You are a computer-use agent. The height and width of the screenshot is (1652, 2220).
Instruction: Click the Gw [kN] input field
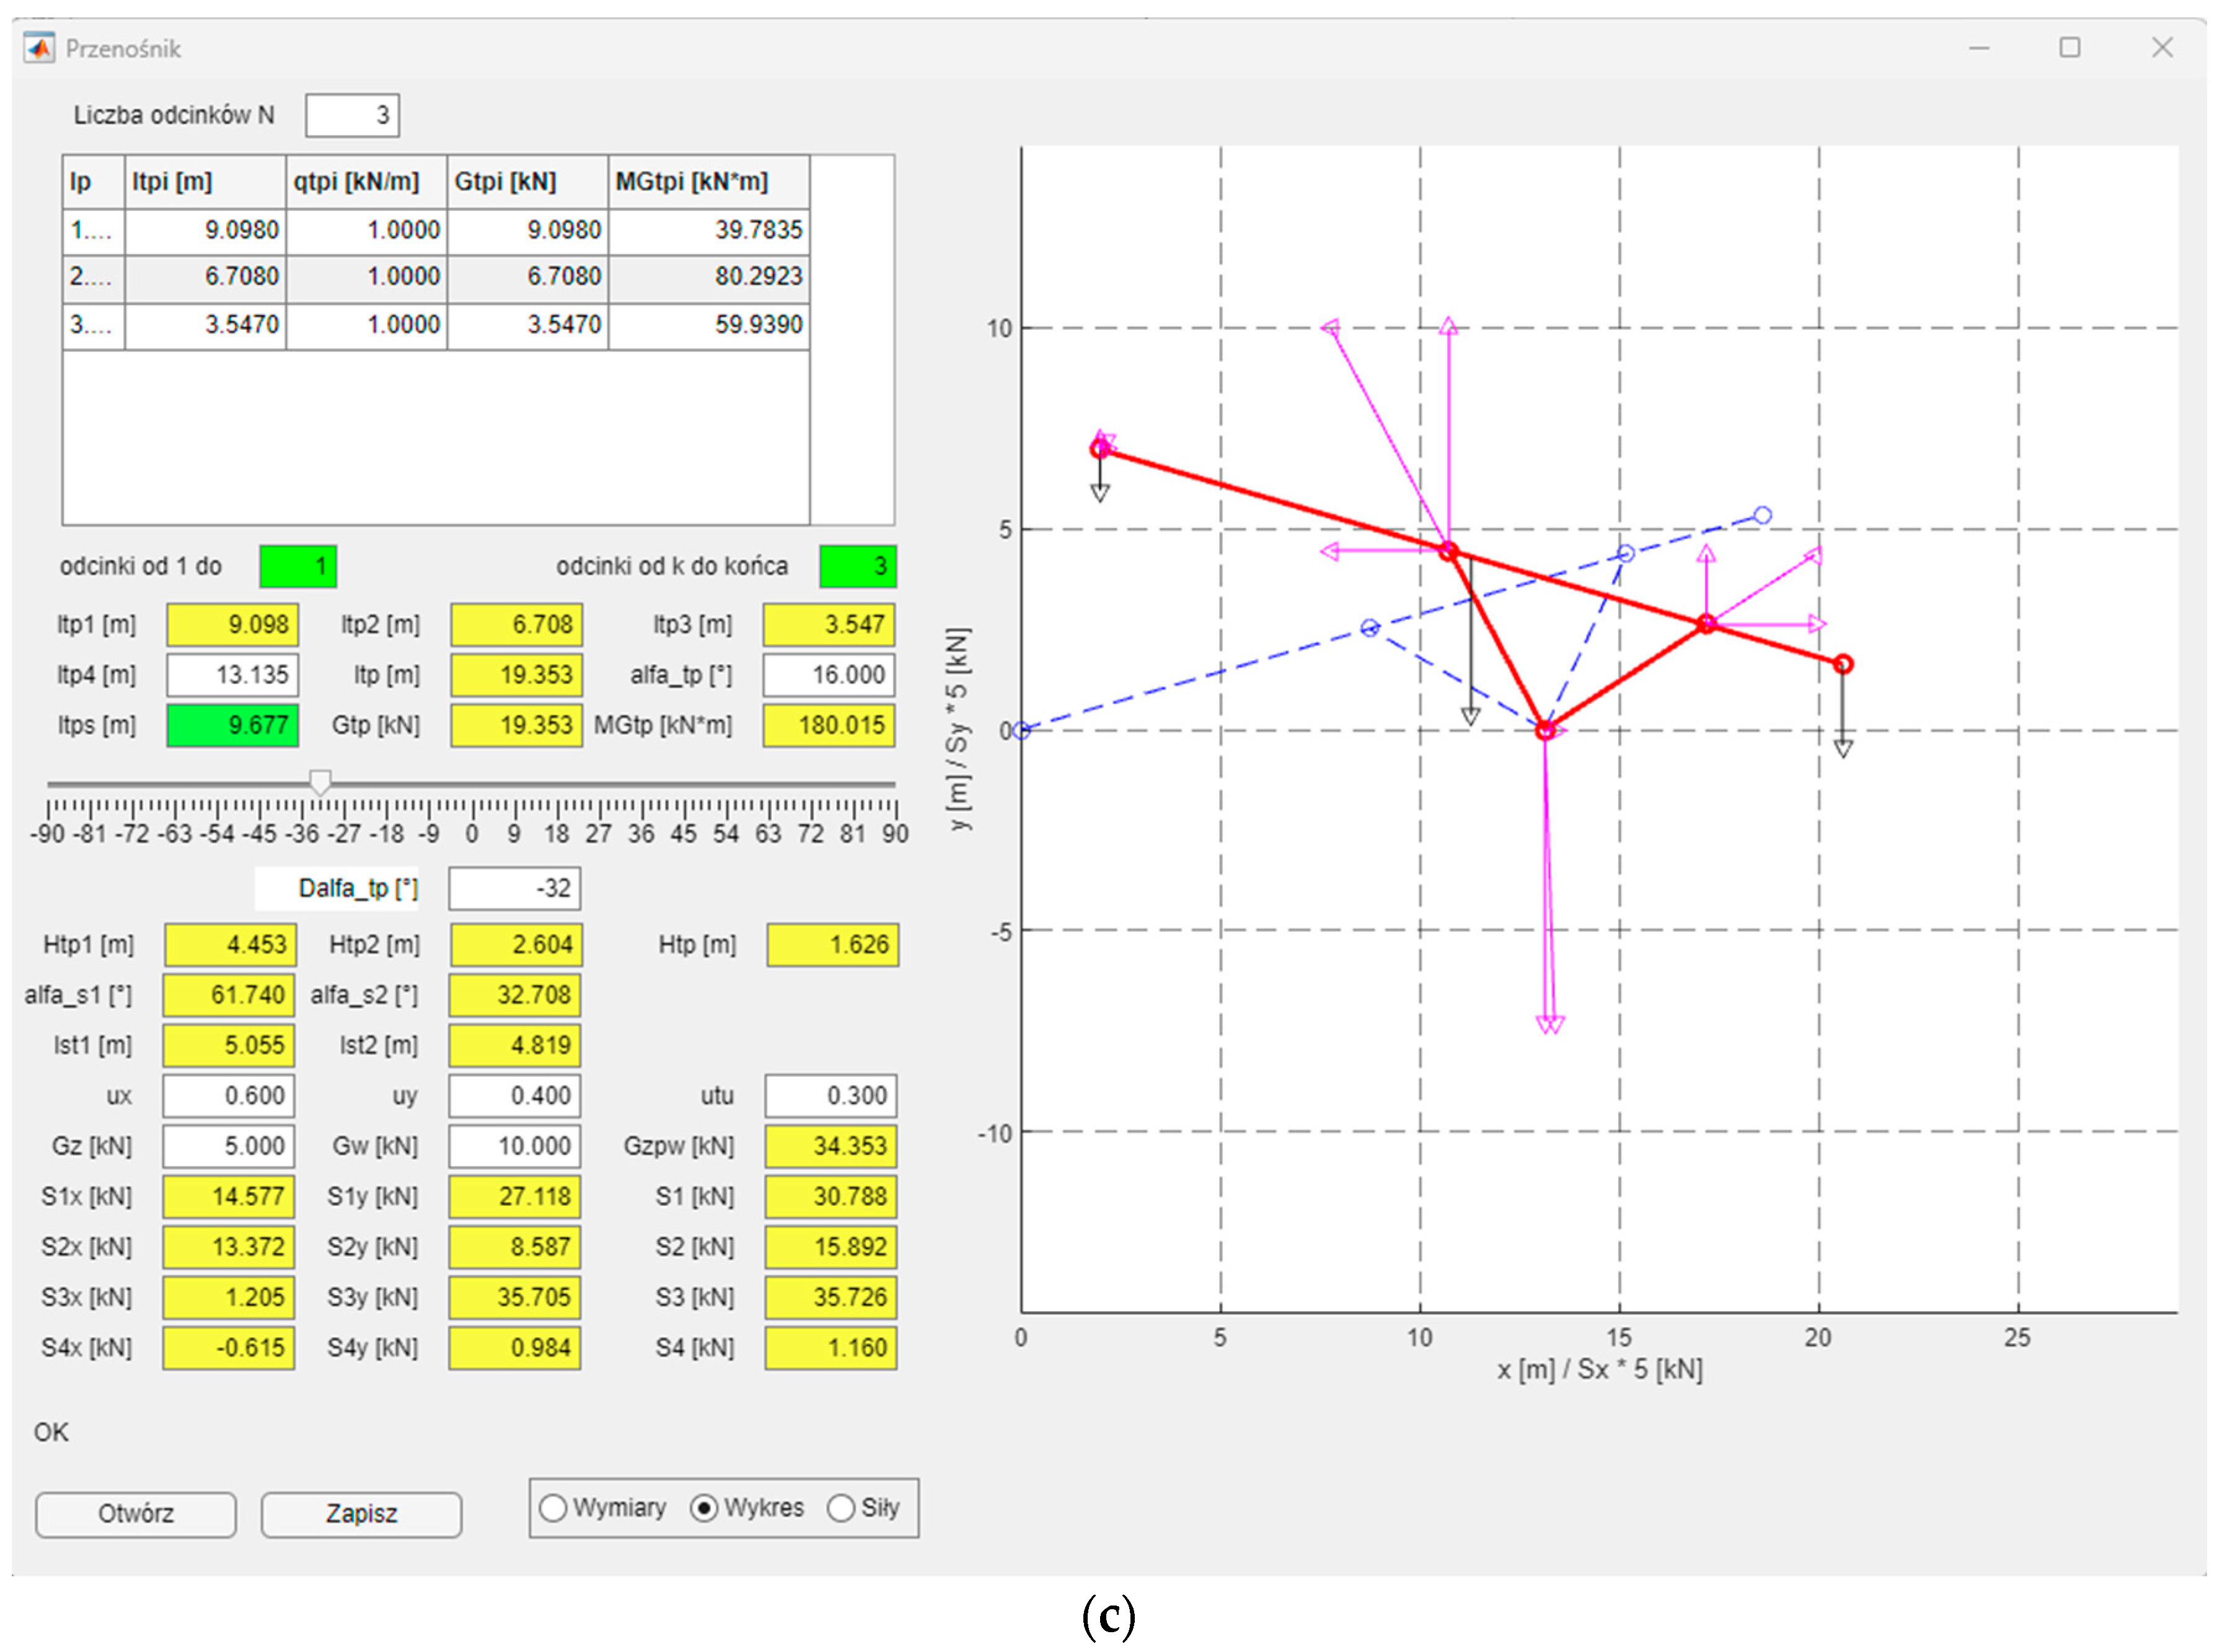click(x=514, y=1146)
